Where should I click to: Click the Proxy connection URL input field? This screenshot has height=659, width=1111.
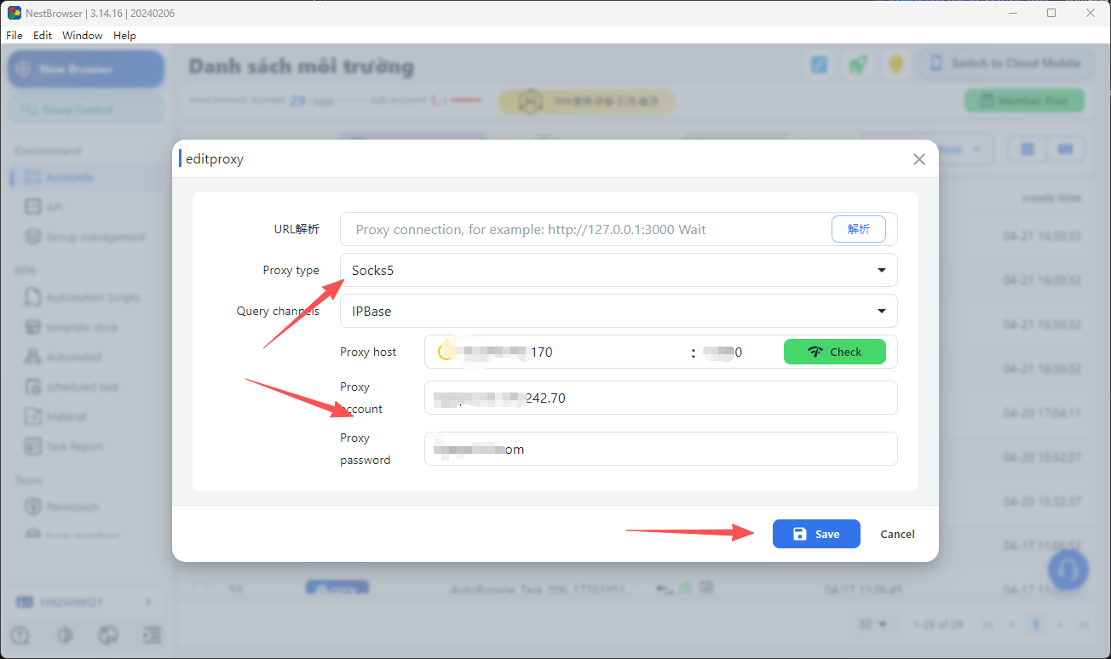tap(579, 229)
